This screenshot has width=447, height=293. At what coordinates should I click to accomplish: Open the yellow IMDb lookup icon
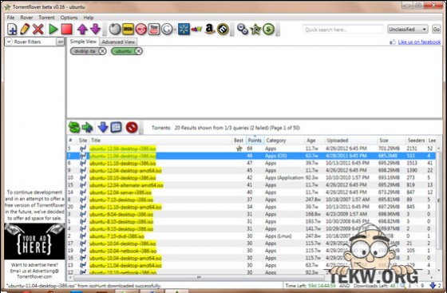point(128,29)
